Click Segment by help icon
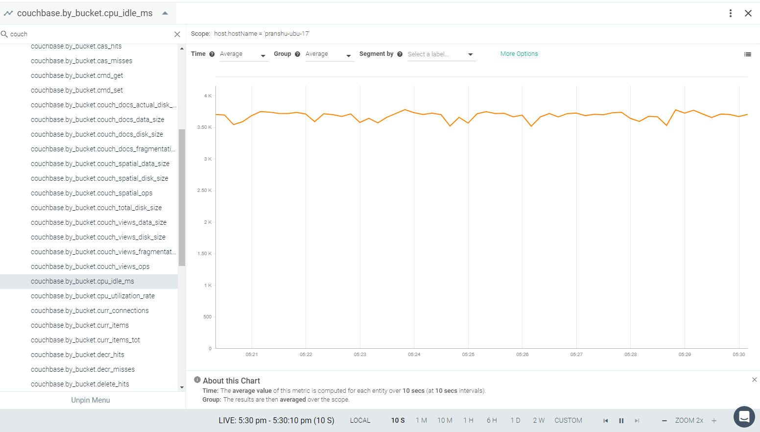Screen dimensions: 760x432 [400, 54]
